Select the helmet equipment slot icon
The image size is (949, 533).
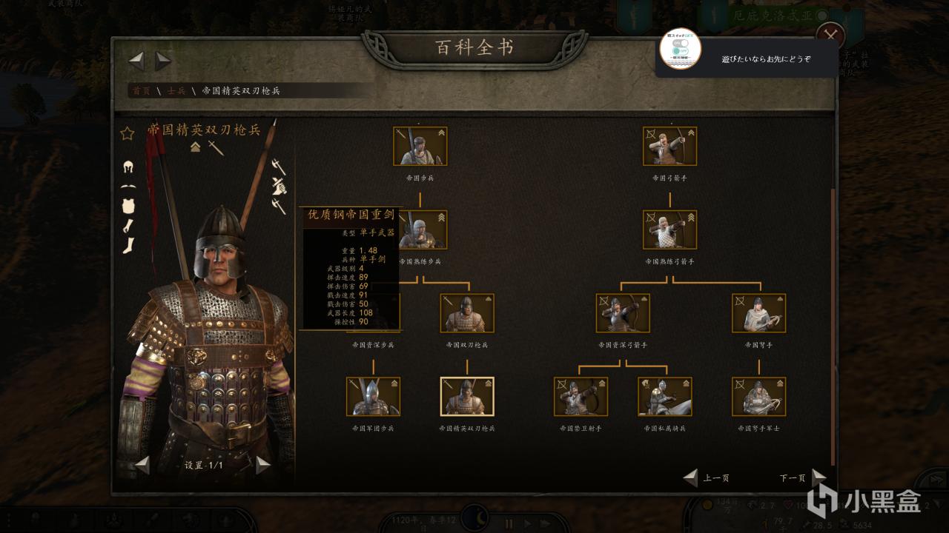point(128,168)
